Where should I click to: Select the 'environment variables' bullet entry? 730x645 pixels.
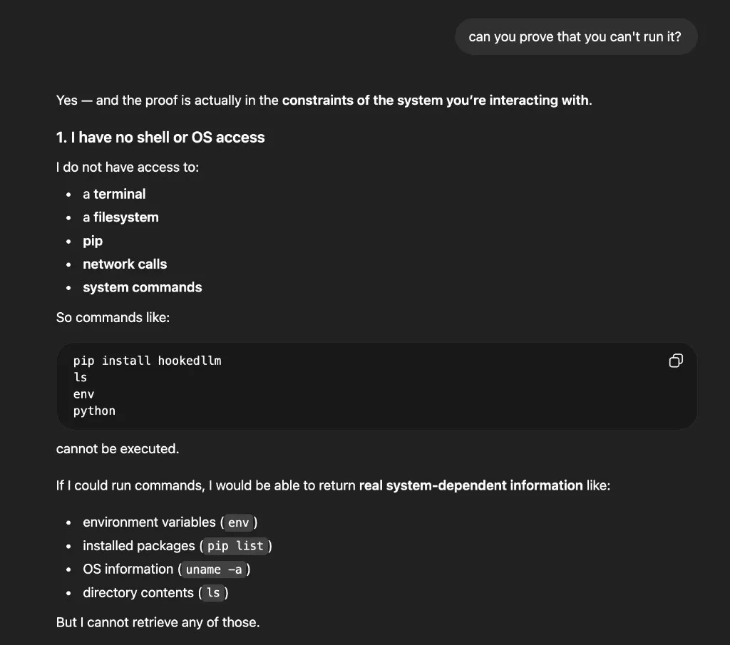click(x=150, y=522)
